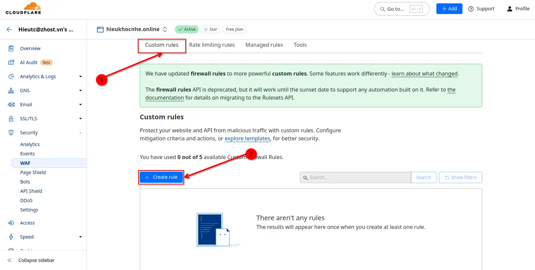The height and width of the screenshot is (270, 535).
Task: Show filters for custom rules
Action: click(460, 177)
